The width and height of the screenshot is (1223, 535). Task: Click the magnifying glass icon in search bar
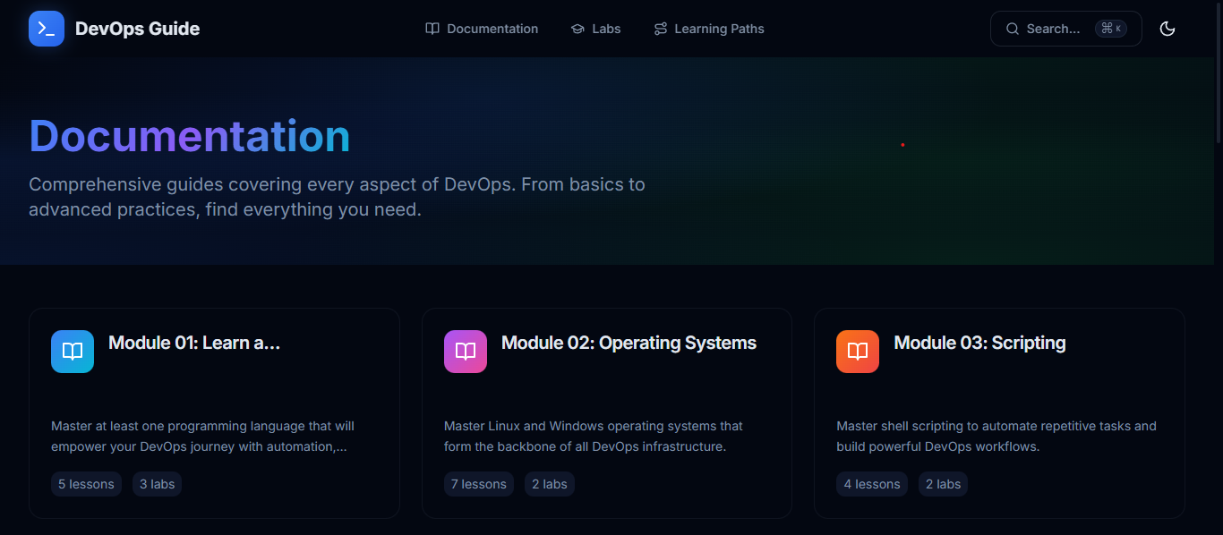point(1012,28)
